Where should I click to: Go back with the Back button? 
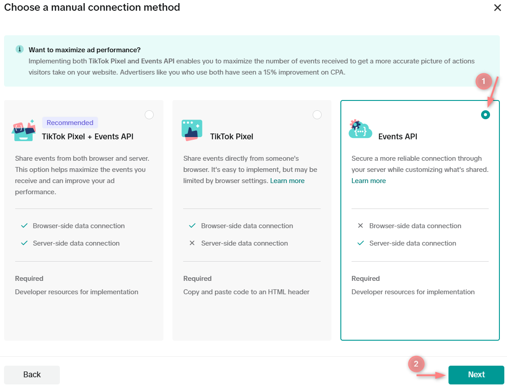coord(32,375)
